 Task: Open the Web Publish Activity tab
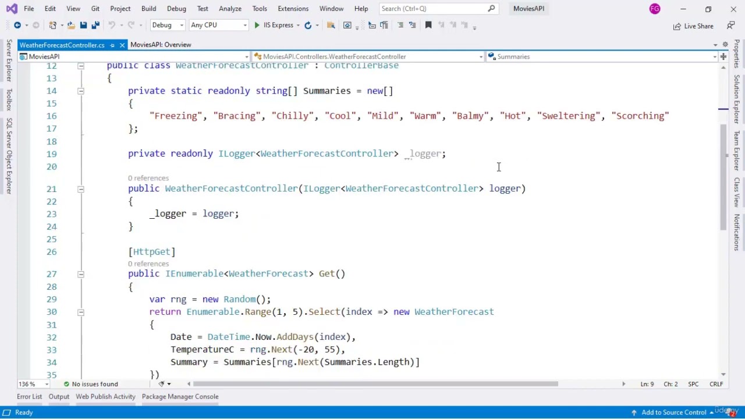point(105,397)
